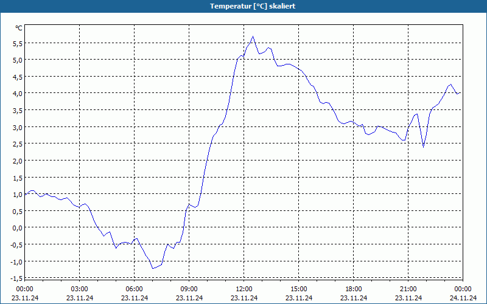This screenshot has height=304, width=487.
Task: Click the 24.11.24 date label
Action: [463, 298]
